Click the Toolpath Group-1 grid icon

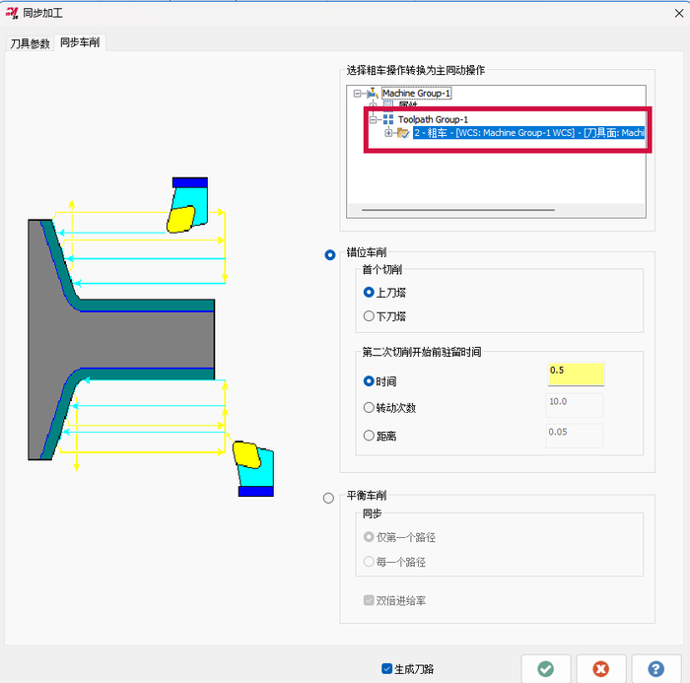click(388, 119)
